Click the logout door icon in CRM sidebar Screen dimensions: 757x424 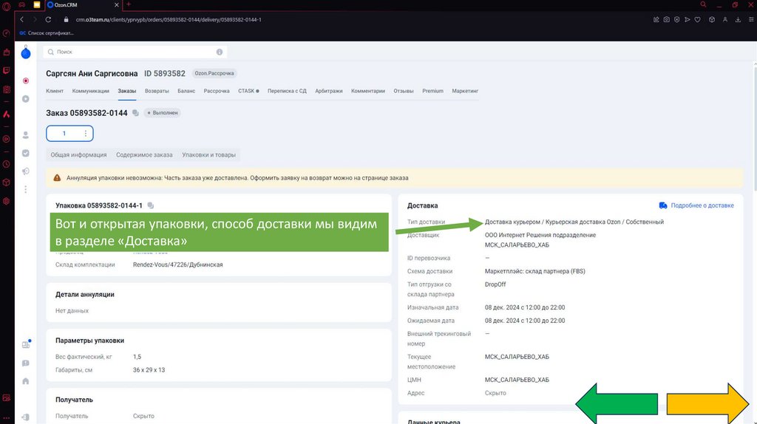pos(26,417)
